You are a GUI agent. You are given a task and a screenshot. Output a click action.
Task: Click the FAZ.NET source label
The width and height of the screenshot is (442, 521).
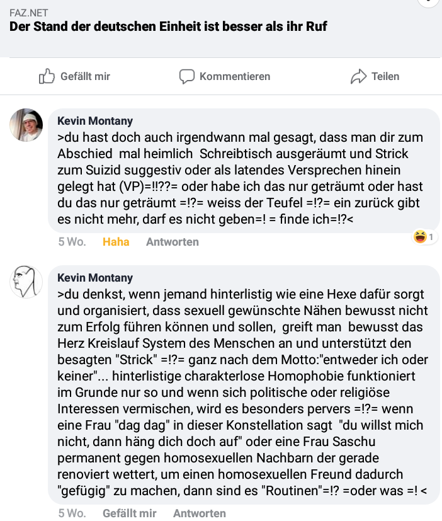pos(28,13)
